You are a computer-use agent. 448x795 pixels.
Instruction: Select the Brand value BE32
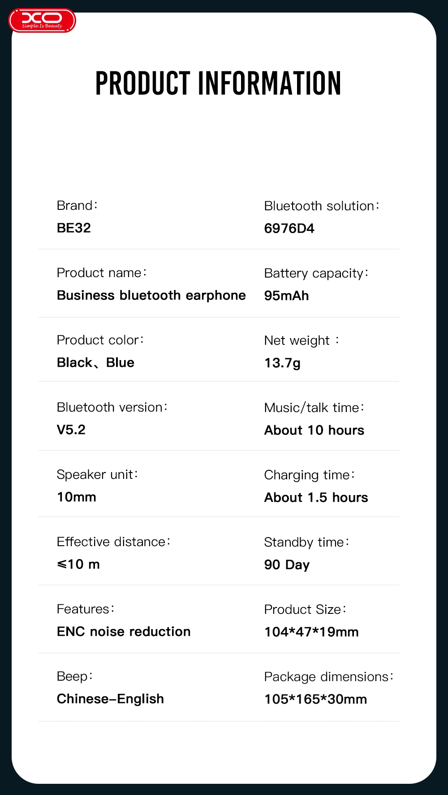74,228
